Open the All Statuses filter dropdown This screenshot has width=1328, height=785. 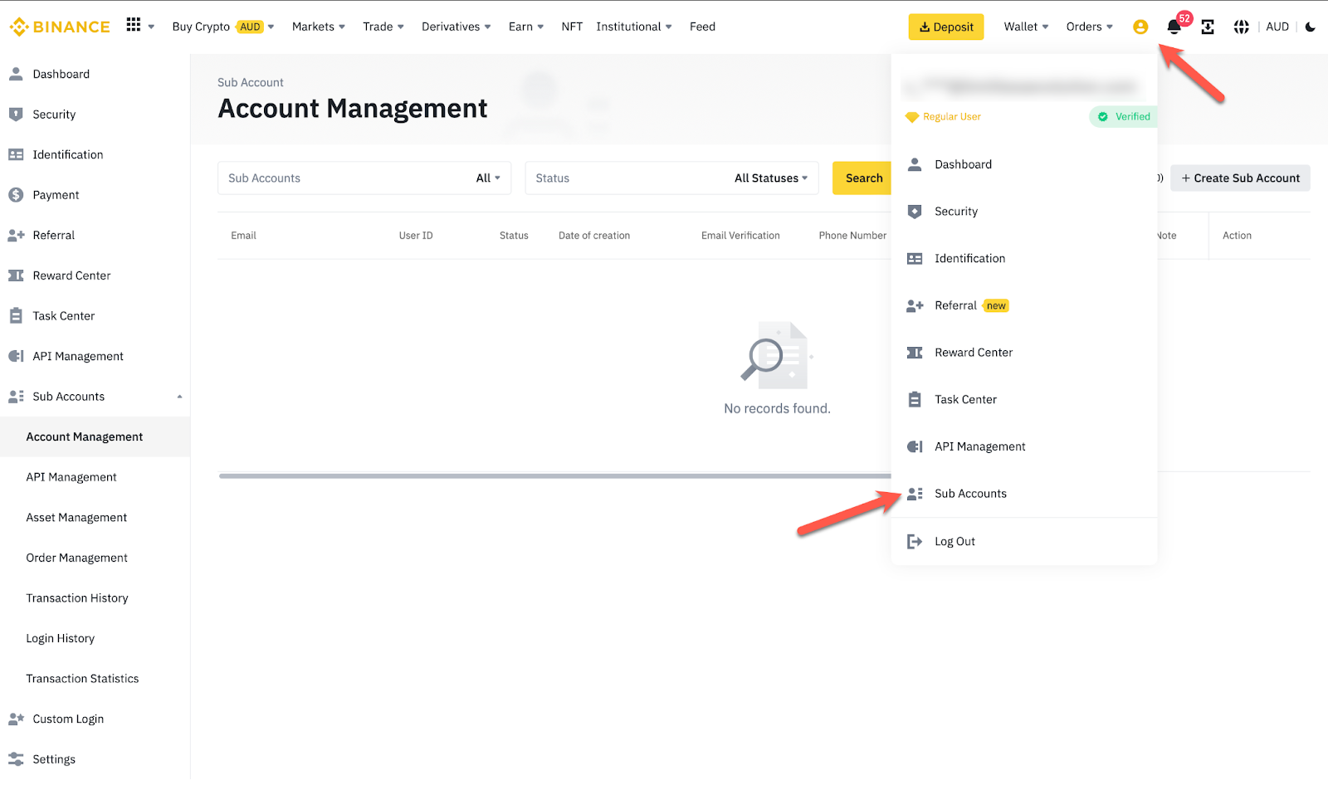point(771,178)
